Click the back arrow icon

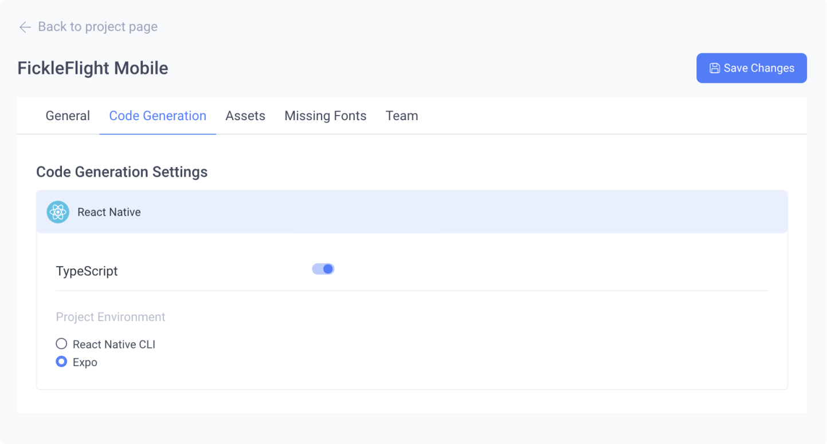(x=25, y=27)
